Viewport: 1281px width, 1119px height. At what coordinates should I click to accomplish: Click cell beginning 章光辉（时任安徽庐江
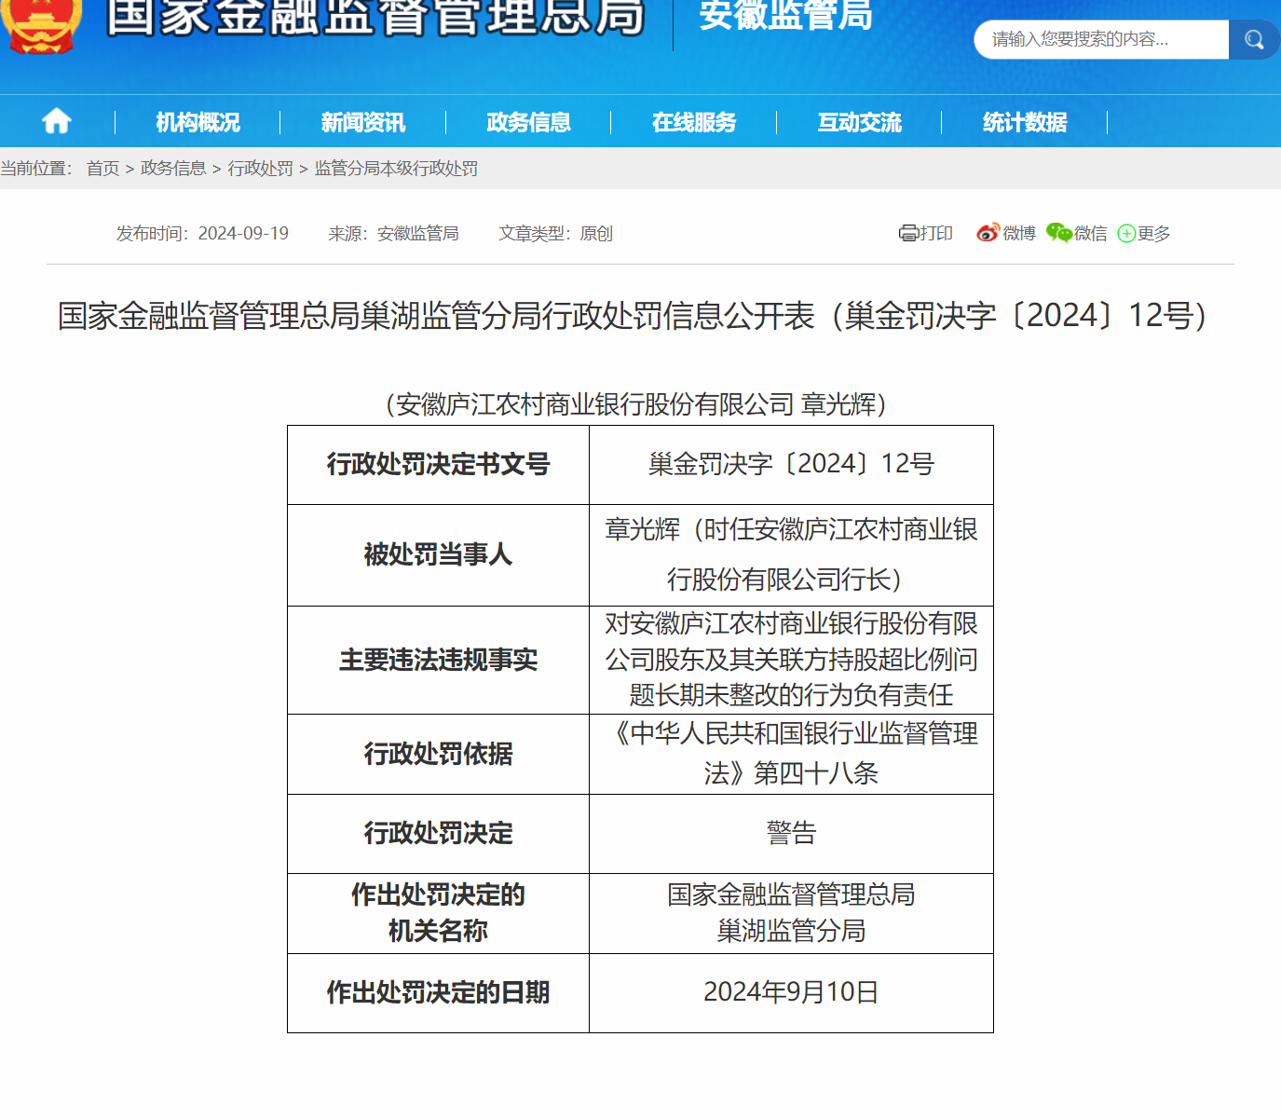tap(791, 555)
